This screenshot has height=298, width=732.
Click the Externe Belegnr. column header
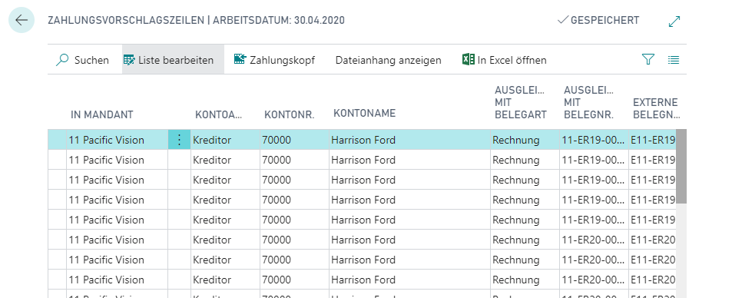(657, 108)
